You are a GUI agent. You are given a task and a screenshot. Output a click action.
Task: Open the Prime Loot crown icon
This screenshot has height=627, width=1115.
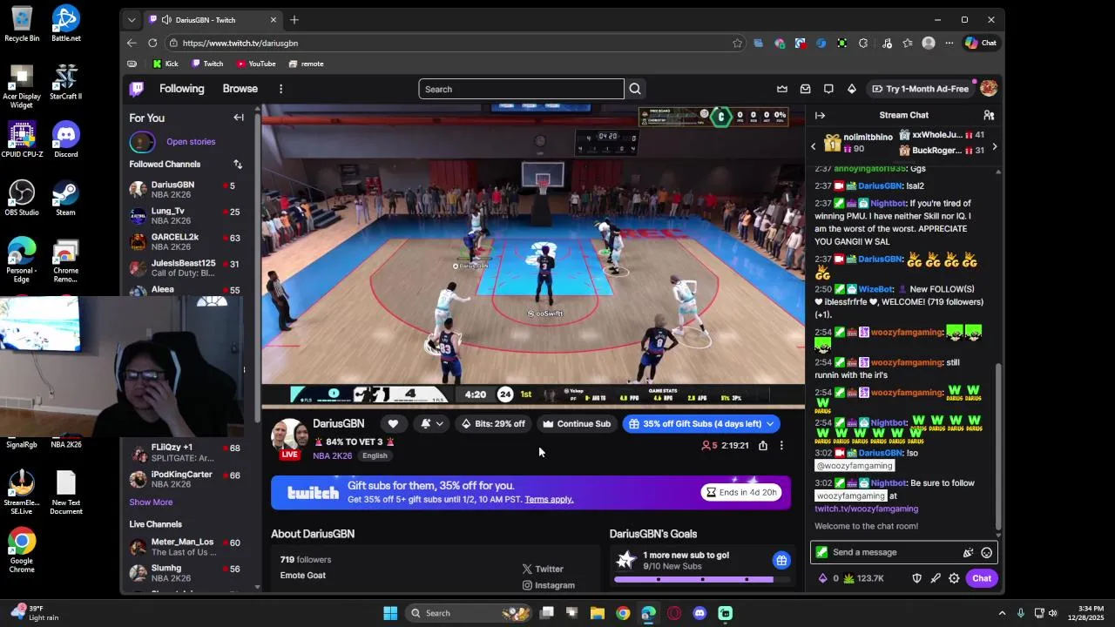coord(782,89)
